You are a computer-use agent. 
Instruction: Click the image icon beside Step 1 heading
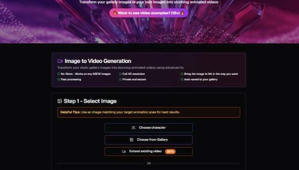pos(60,101)
